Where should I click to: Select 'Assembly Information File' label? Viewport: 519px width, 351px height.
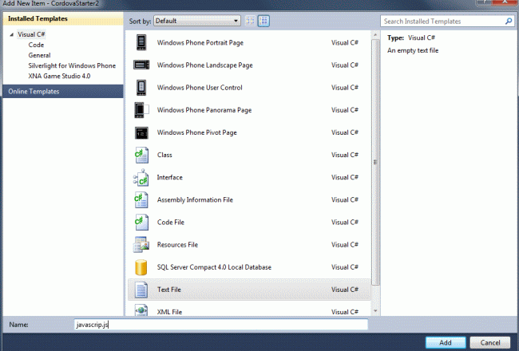(195, 199)
